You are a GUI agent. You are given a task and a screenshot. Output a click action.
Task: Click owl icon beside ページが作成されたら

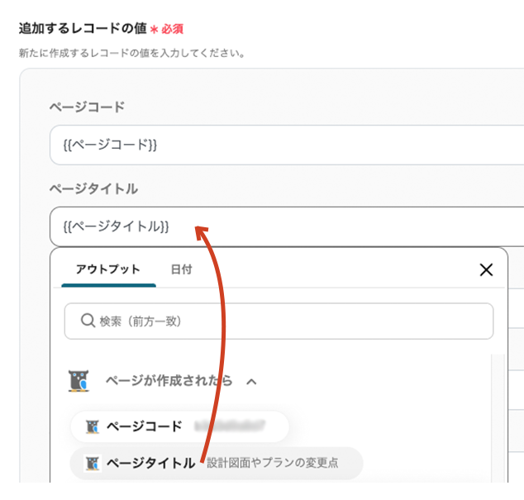click(79, 381)
